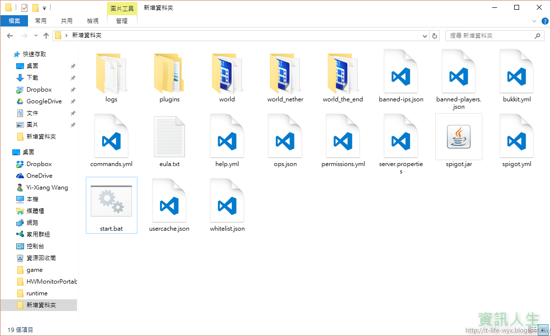
Task: Open recent locations dropdown arrow
Action: pos(36,35)
